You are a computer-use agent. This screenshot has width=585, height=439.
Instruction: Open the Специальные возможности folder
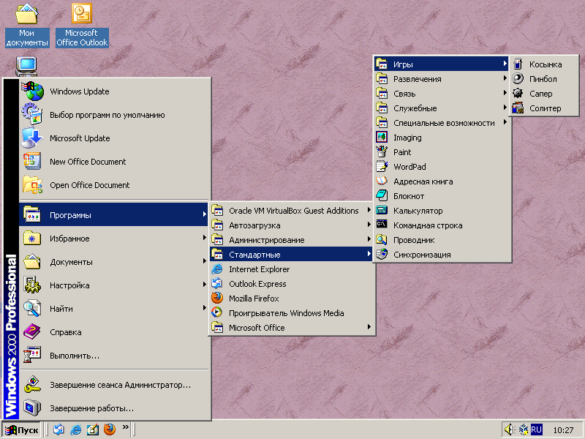(x=442, y=122)
